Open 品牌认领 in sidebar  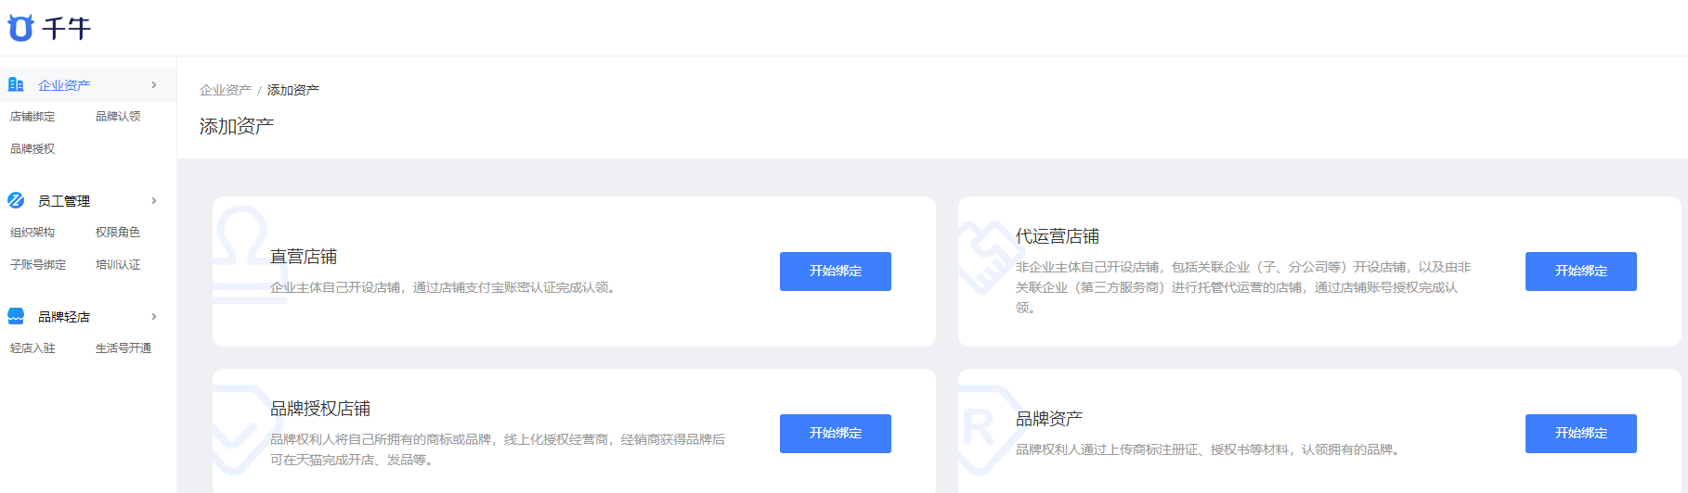tap(118, 117)
